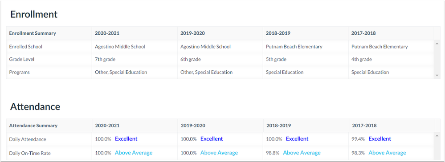Click the Attendance table scroll up arrow
Image resolution: width=445 pixels, height=162 pixels.
(437, 136)
